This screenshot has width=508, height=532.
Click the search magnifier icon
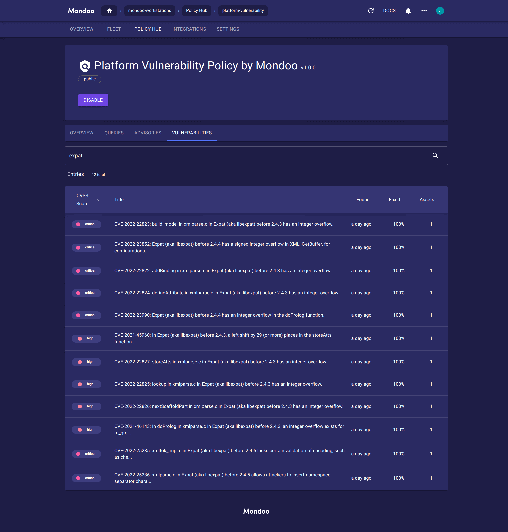coord(435,155)
